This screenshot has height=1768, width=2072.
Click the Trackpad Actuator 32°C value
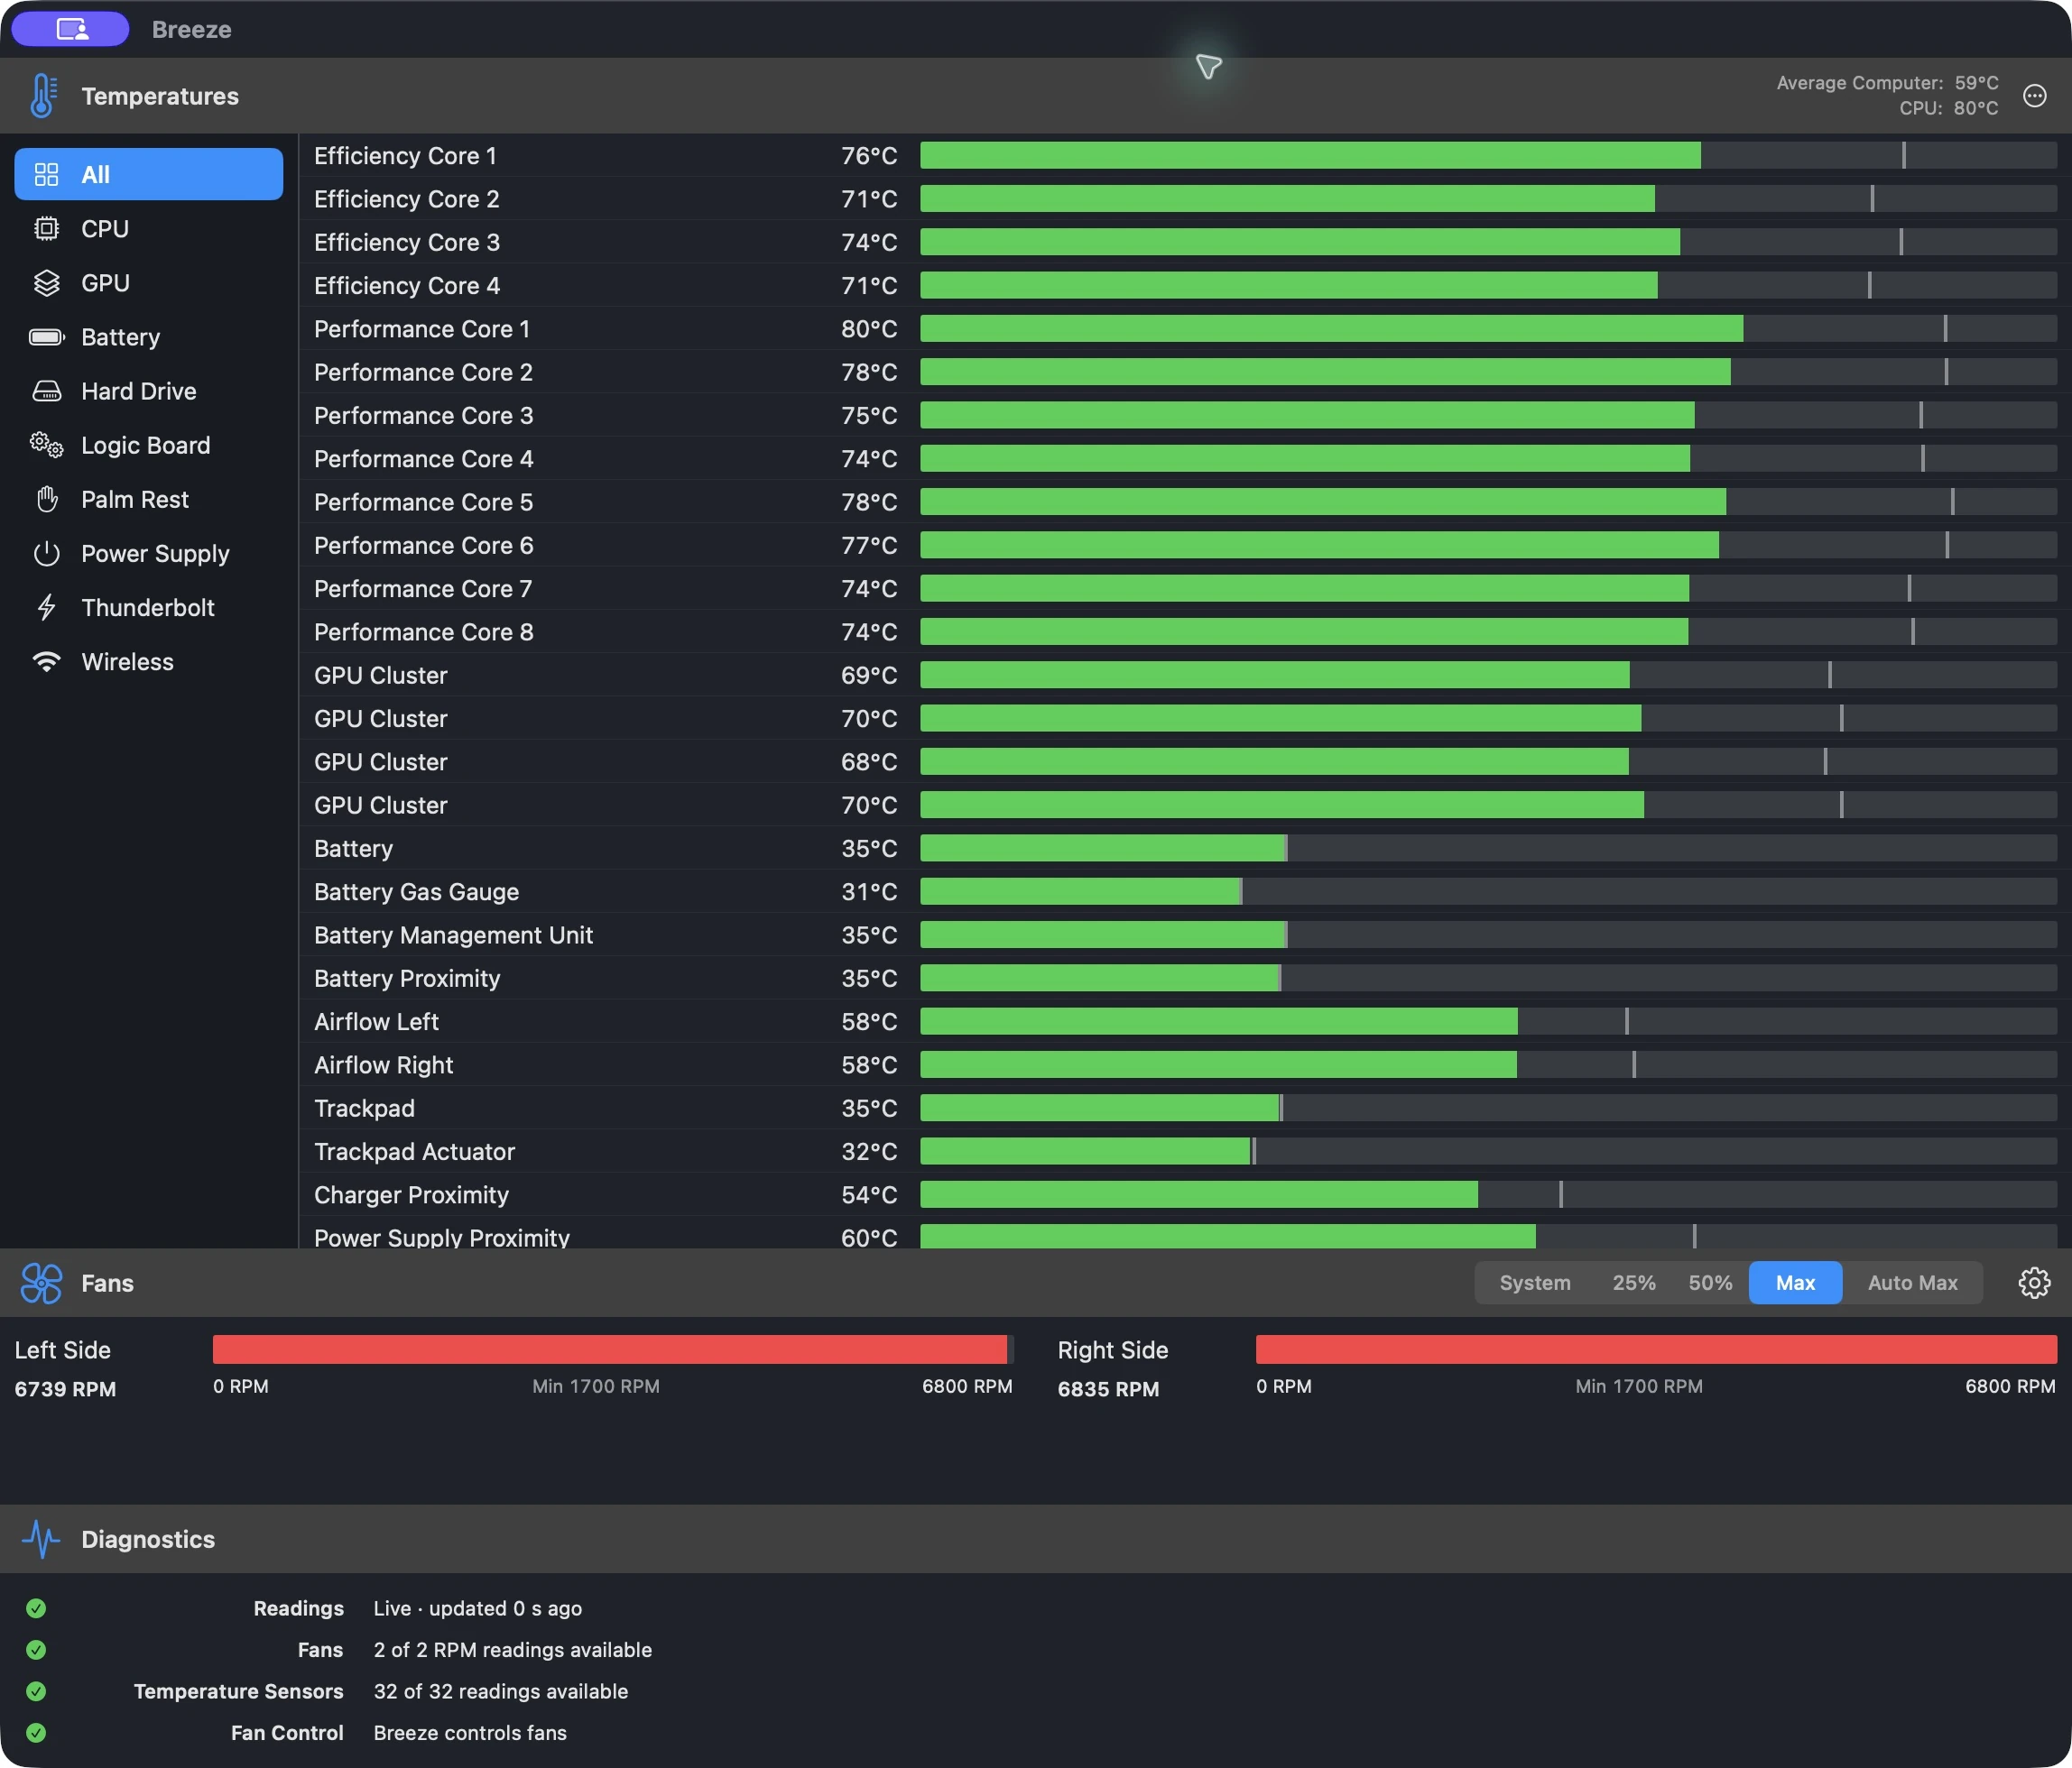pos(868,1151)
